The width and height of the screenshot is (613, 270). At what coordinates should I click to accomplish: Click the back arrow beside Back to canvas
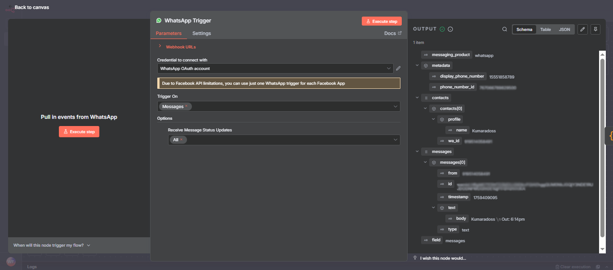(x=10, y=7)
